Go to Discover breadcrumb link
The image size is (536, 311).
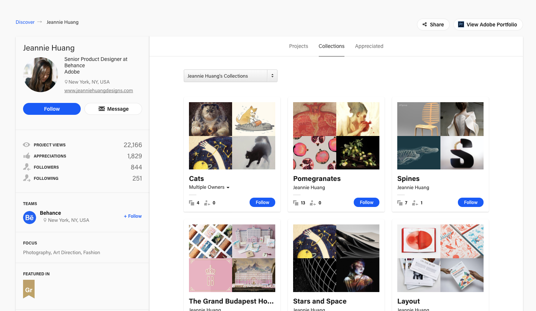point(25,22)
